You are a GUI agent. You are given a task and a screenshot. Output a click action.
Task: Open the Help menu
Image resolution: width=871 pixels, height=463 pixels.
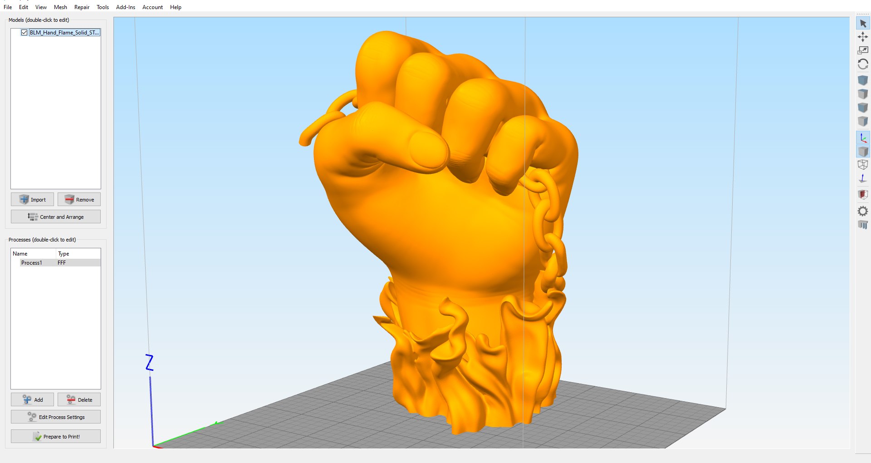click(x=176, y=7)
